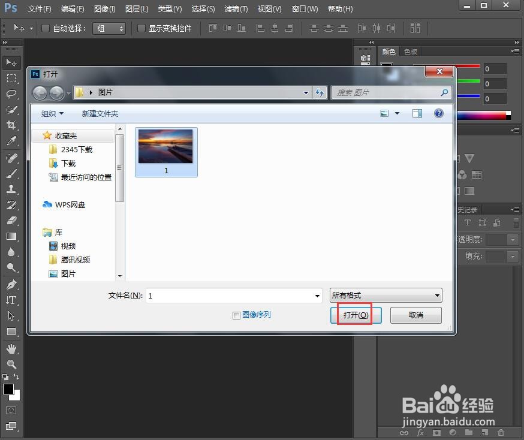Viewport: 524px width, 440px height.
Task: Select the History Brush tool
Action: pyautogui.click(x=11, y=205)
